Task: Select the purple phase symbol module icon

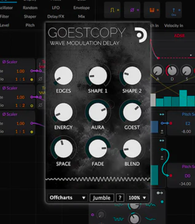Action: click(132, 10)
